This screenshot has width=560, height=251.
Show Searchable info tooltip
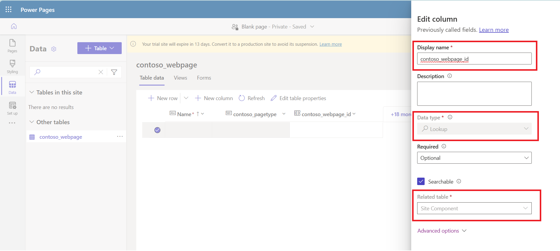[459, 181]
